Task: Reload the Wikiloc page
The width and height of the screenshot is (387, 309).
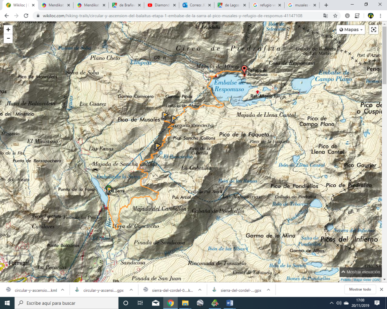Action: coord(26,15)
